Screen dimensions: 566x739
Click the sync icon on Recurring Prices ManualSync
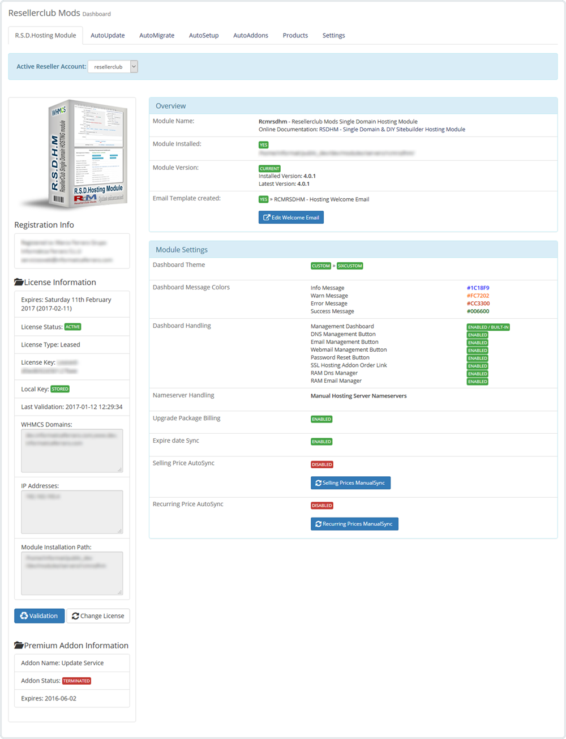coord(319,524)
